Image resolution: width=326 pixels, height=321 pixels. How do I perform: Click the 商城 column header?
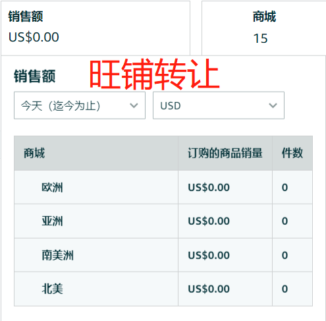[34, 153]
